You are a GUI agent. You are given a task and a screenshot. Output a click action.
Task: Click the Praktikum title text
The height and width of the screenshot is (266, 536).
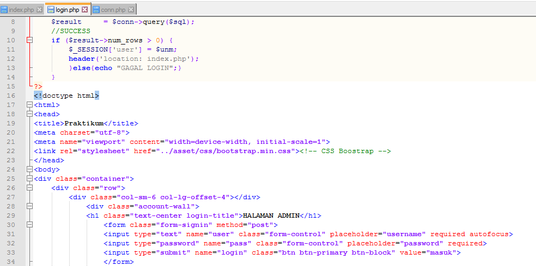coord(84,123)
